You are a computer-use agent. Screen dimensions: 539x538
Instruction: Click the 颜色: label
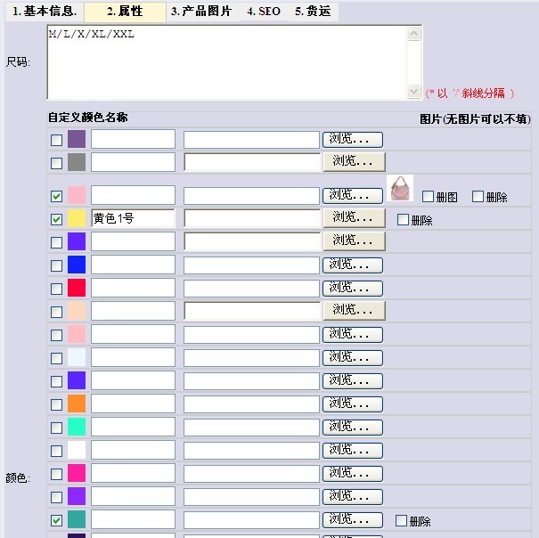pos(18,477)
